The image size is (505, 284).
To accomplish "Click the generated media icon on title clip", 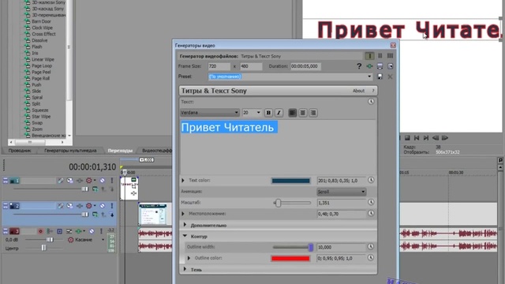I will (133, 180).
